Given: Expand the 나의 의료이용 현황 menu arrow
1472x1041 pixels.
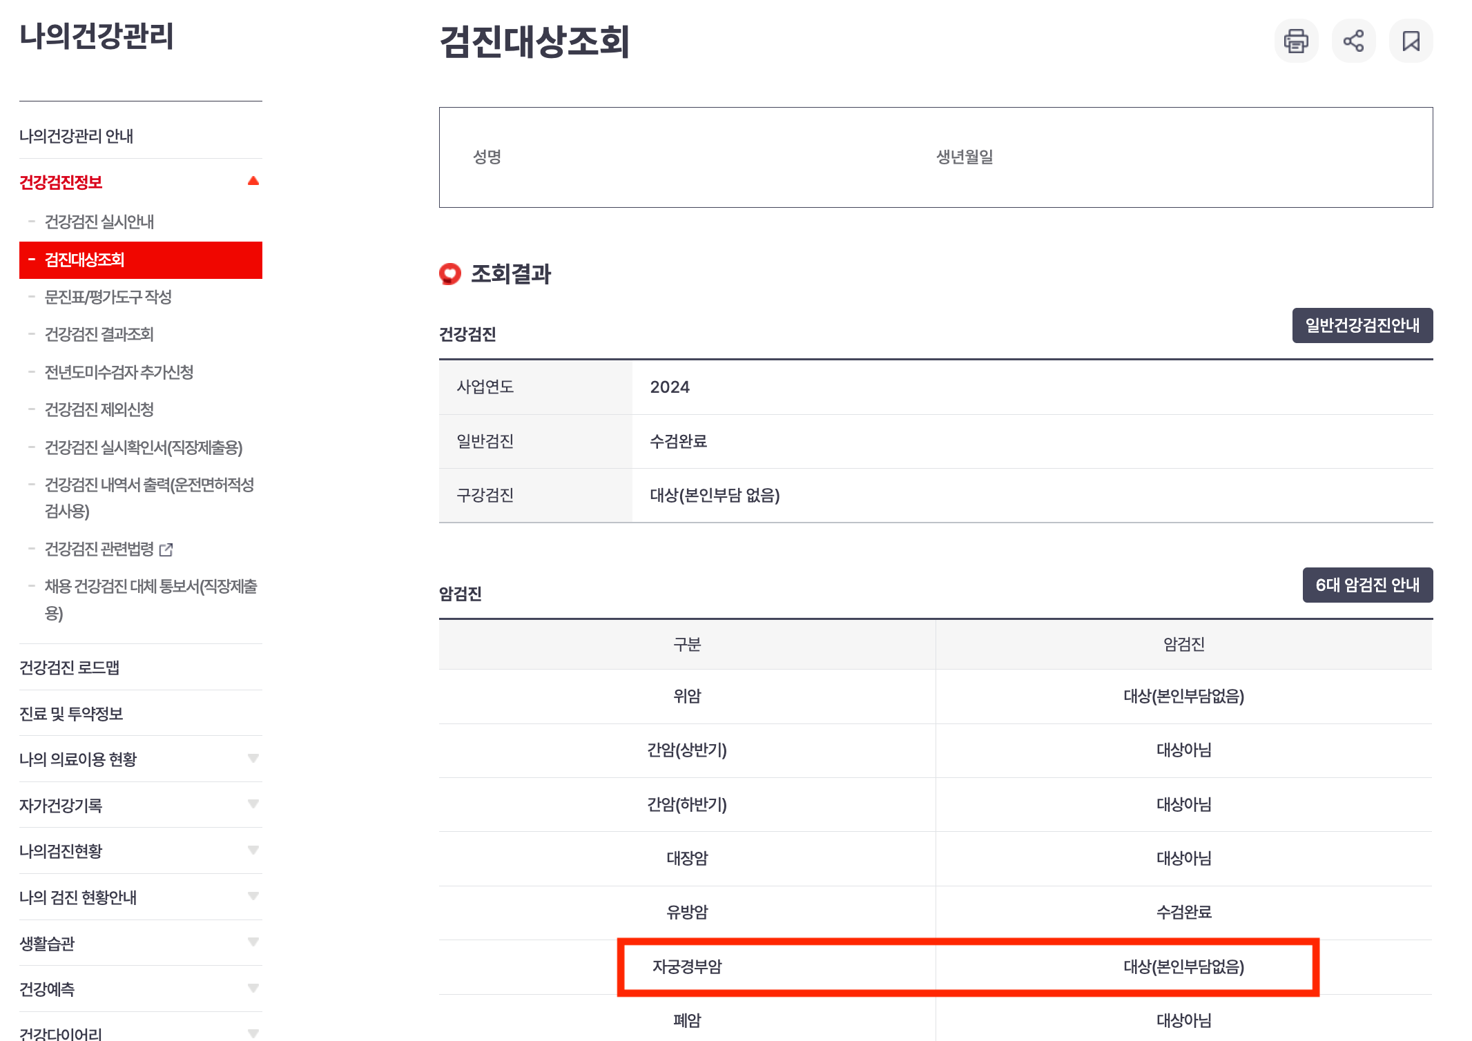Looking at the screenshot, I should pyautogui.click(x=253, y=759).
